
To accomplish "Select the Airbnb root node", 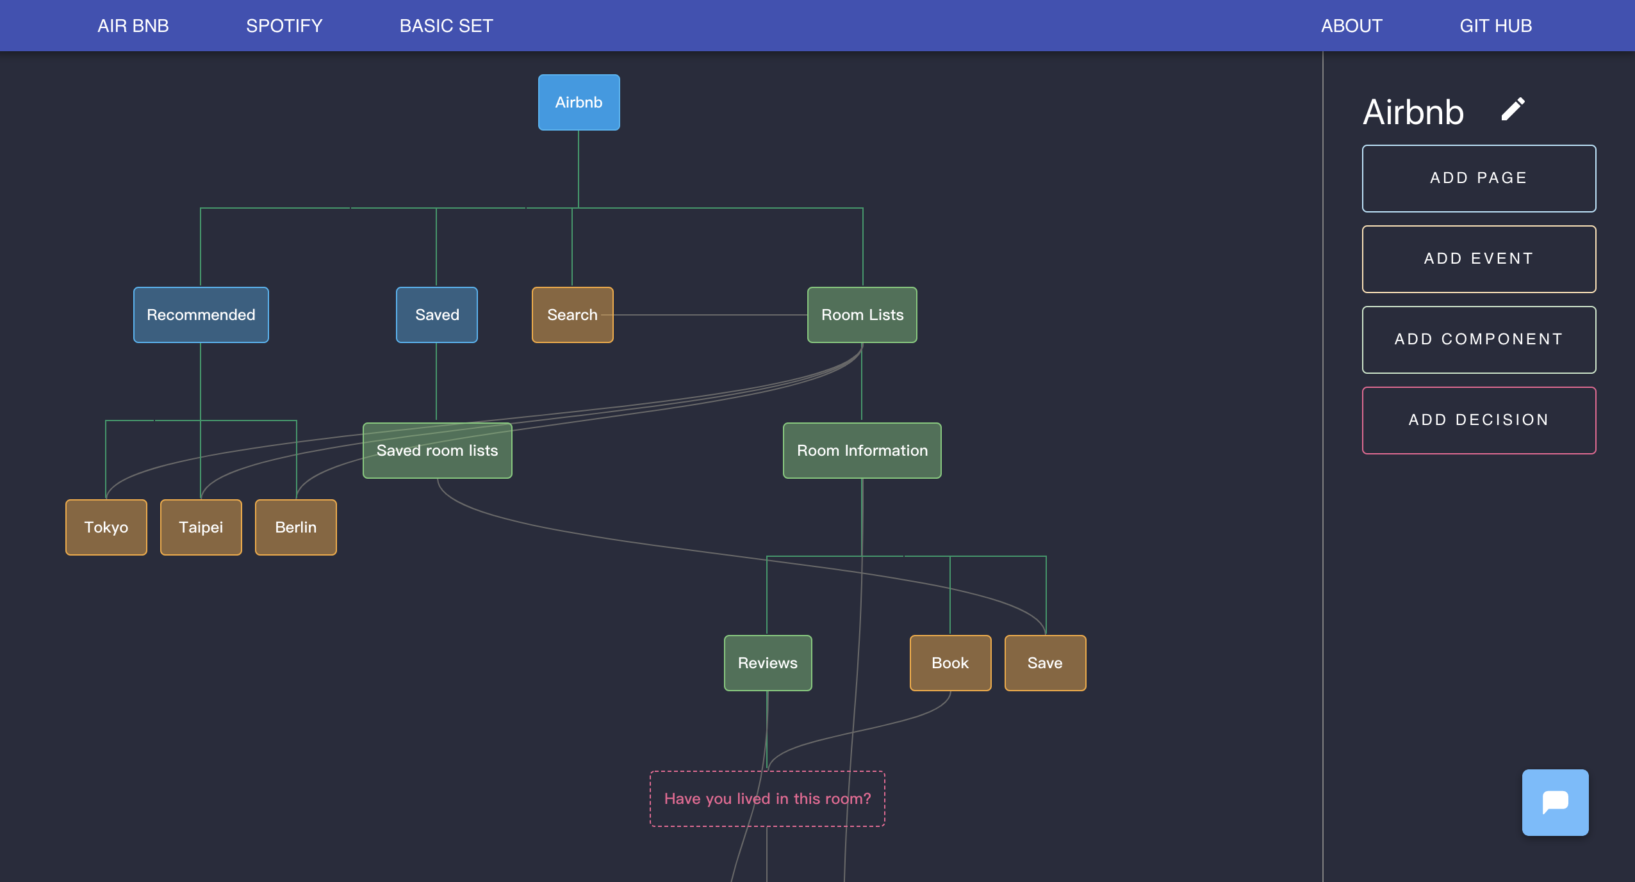I will coord(579,102).
